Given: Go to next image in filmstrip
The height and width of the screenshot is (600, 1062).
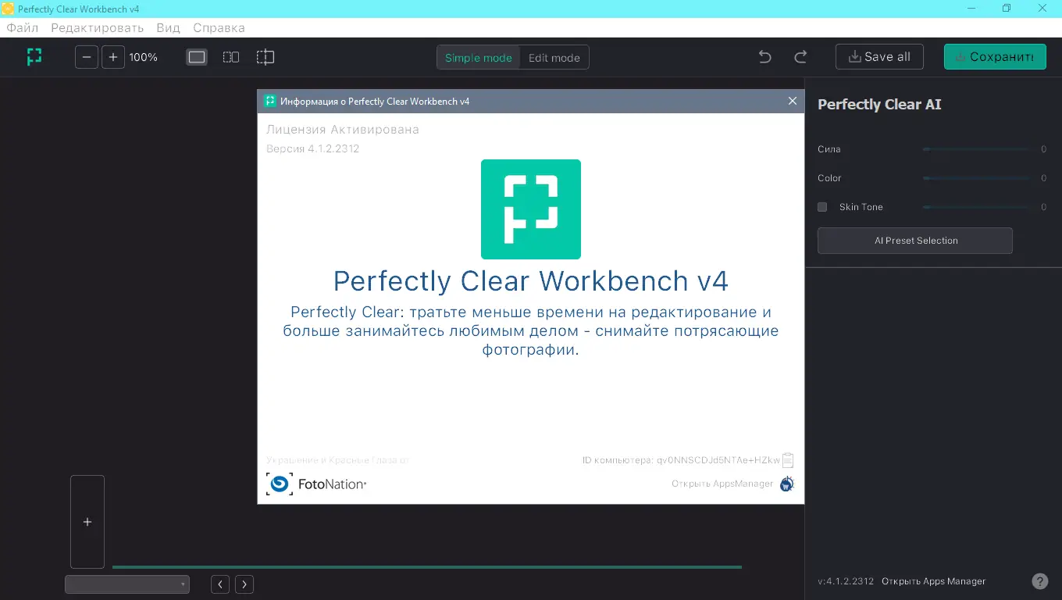Looking at the screenshot, I should 244,584.
